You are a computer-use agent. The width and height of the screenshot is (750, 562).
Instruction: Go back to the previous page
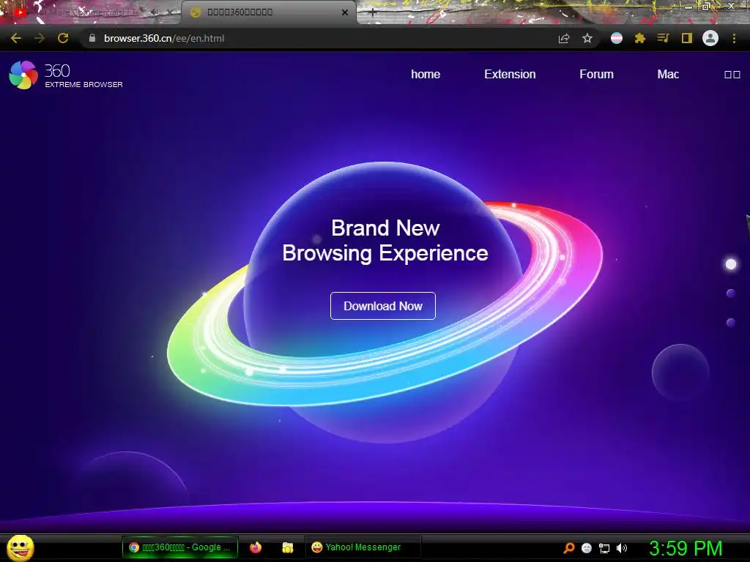(x=16, y=38)
